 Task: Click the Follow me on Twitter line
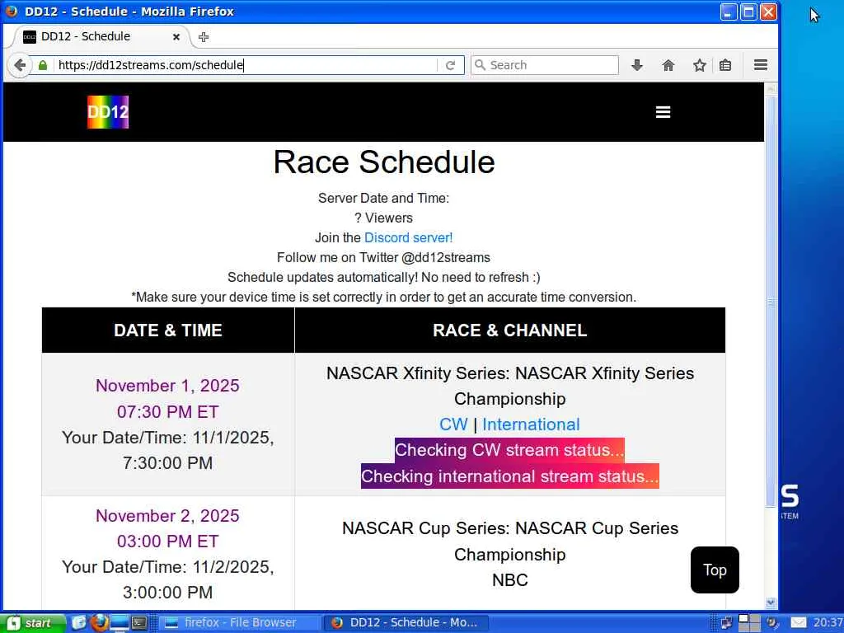(x=383, y=257)
